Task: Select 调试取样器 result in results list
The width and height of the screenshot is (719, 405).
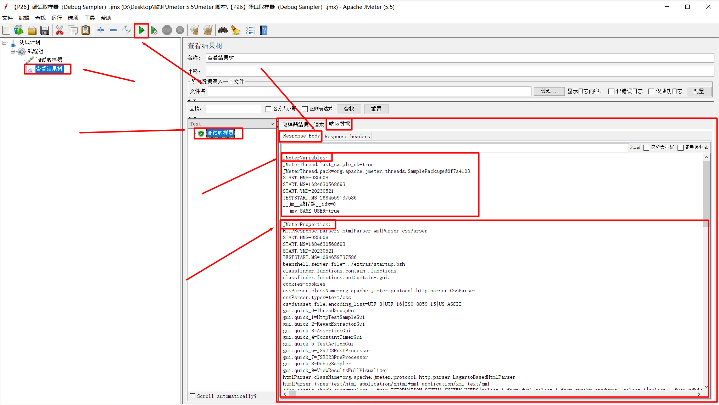Action: 220,133
